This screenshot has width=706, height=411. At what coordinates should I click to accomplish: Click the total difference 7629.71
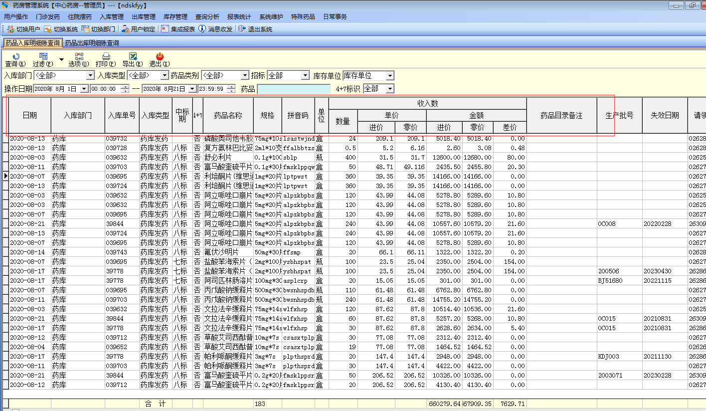[510, 404]
